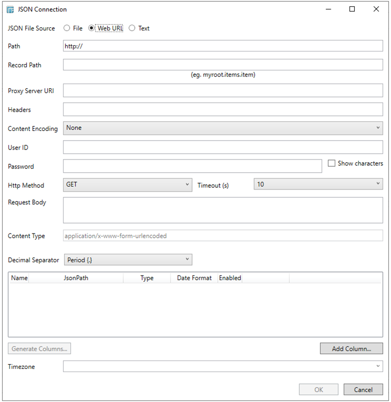This screenshot has width=391, height=402.
Task: Click the JSON Connection window icon
Action: point(10,9)
